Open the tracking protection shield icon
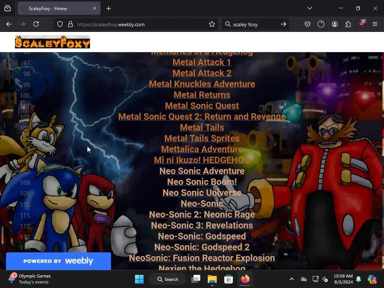This screenshot has width=384, height=288. pos(60,24)
